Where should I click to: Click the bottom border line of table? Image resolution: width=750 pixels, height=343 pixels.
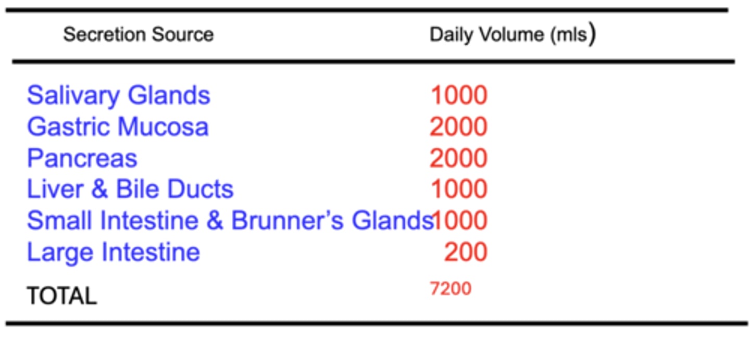(376, 323)
